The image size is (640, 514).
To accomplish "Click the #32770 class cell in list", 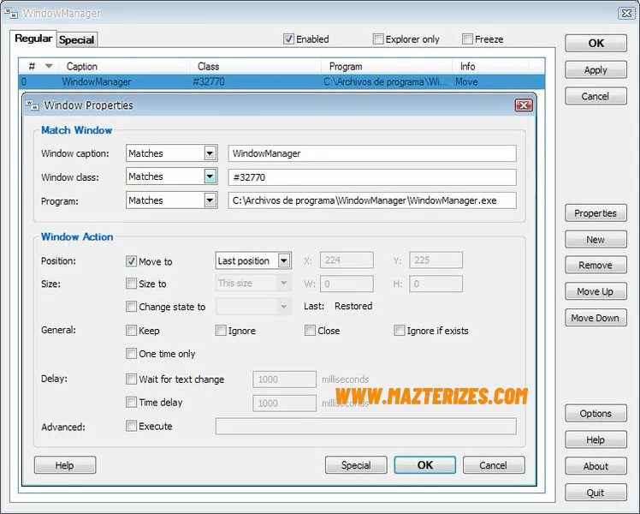I will 209,81.
